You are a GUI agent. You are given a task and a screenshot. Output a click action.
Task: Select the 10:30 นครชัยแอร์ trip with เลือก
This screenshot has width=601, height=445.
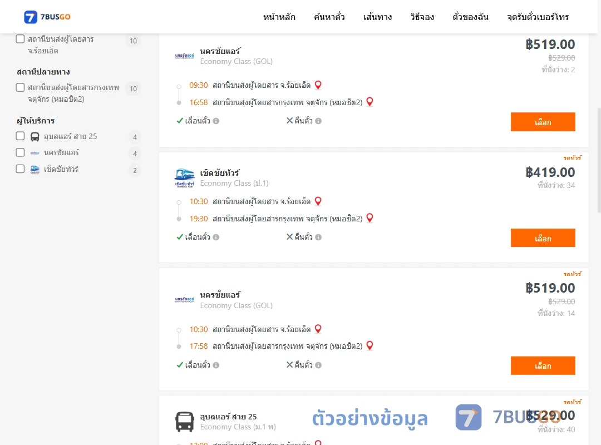543,365
